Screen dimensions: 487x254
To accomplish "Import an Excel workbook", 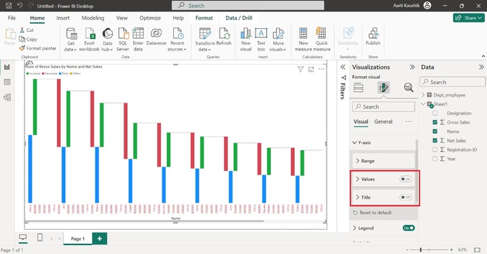I will (89, 39).
